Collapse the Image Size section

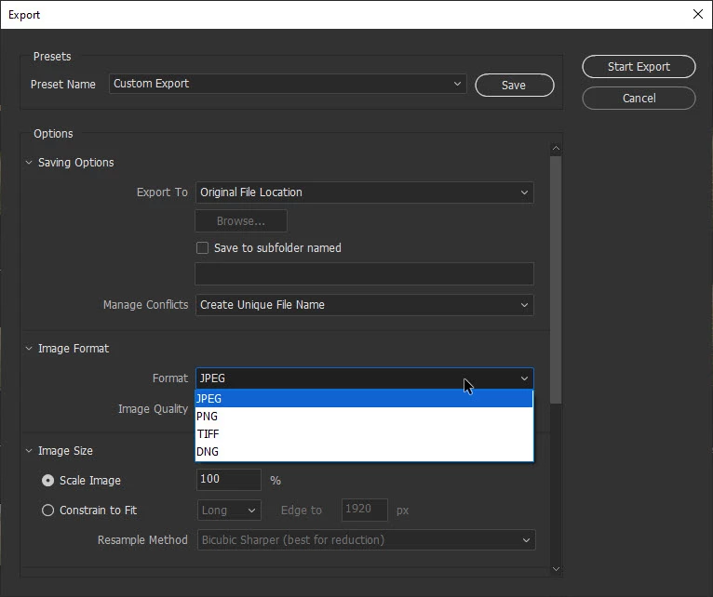click(x=29, y=451)
